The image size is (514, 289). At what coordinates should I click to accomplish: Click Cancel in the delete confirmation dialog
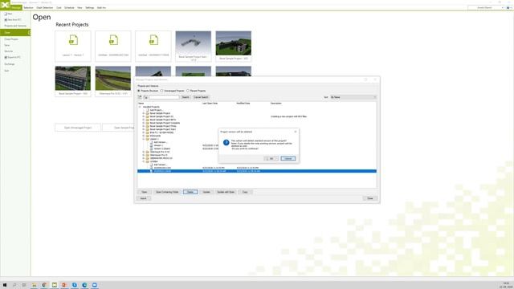288,159
